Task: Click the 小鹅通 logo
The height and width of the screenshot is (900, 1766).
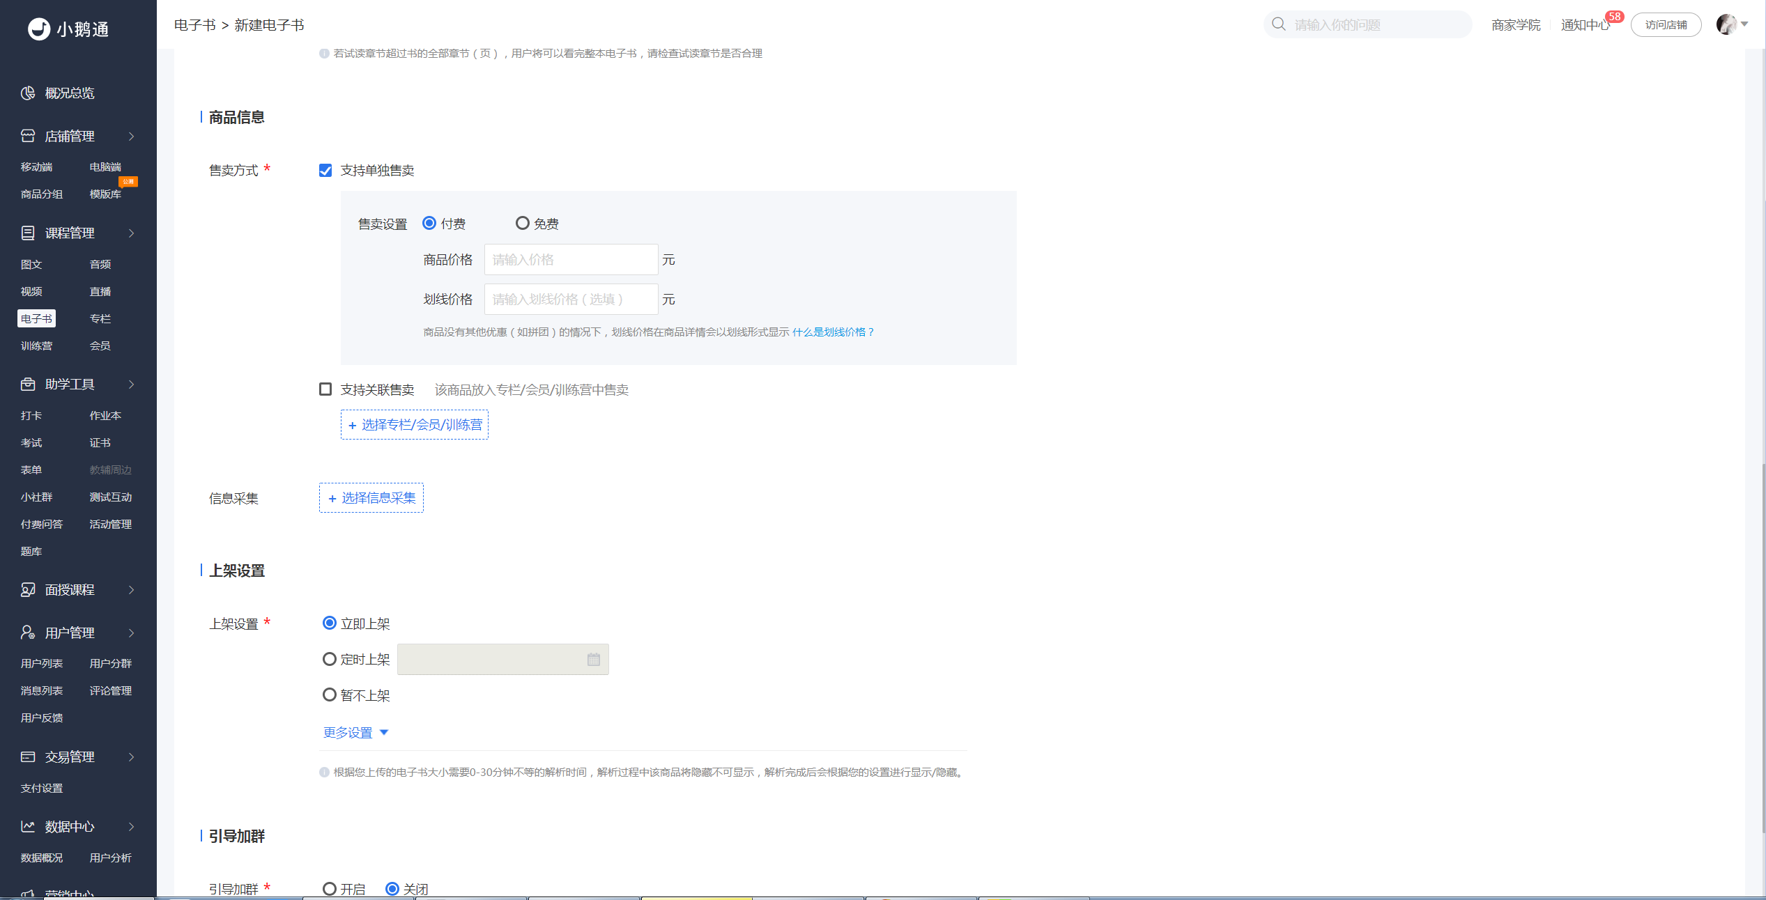Action: (68, 29)
